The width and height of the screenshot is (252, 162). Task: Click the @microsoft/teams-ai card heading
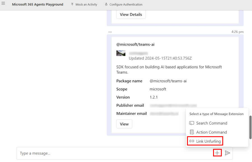click(x=135, y=44)
